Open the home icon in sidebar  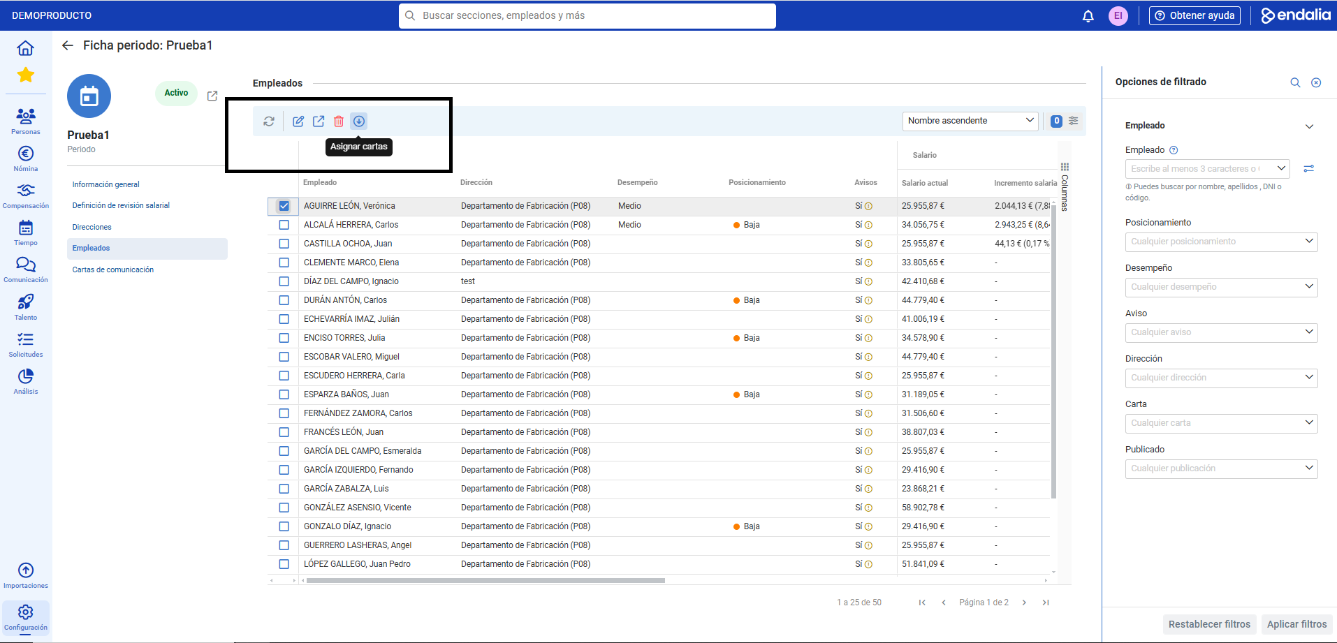point(25,48)
